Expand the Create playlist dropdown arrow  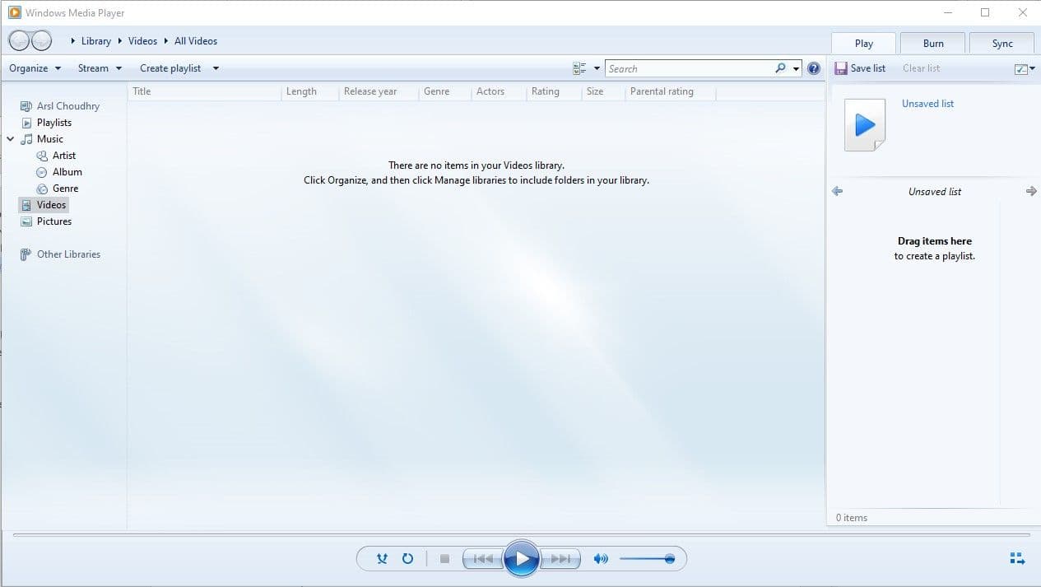216,68
